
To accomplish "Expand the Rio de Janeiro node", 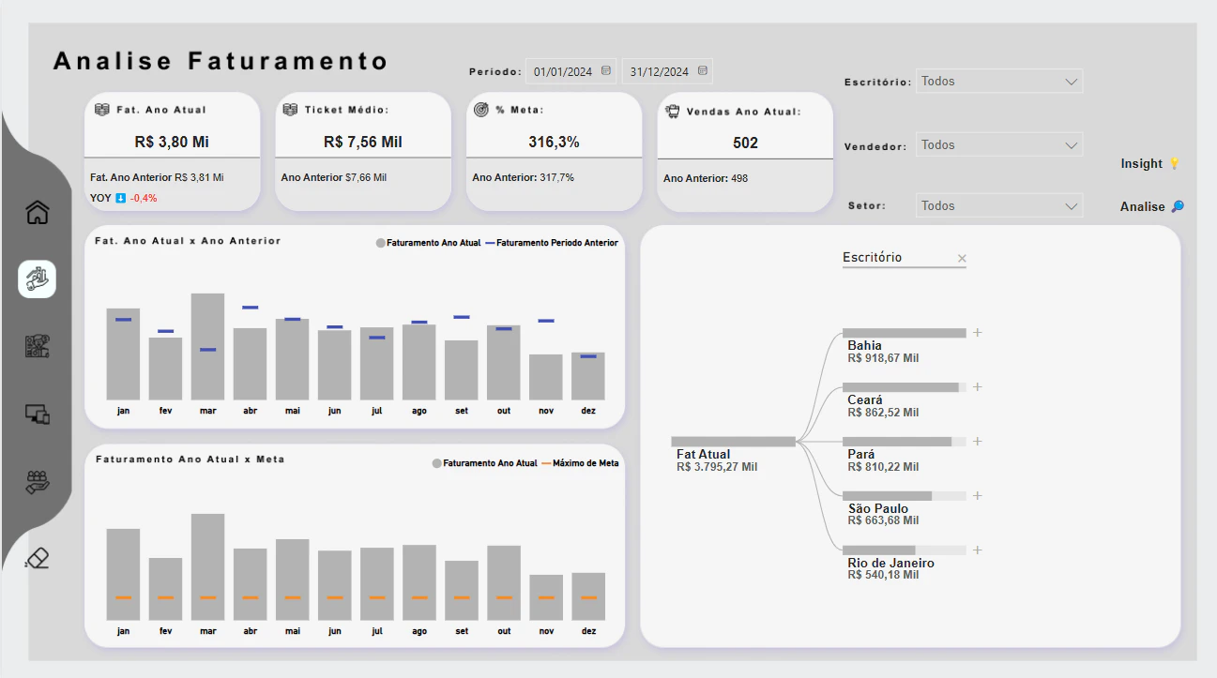I will [x=977, y=550].
